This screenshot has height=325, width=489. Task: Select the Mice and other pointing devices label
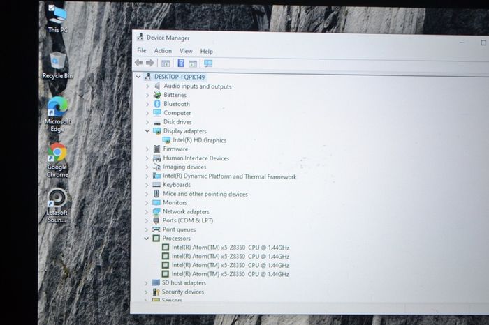click(x=205, y=194)
